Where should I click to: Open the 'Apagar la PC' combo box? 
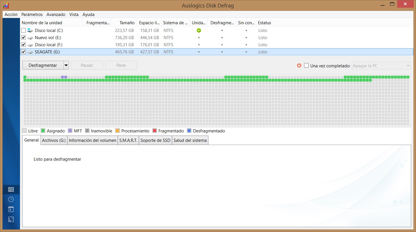(381, 66)
